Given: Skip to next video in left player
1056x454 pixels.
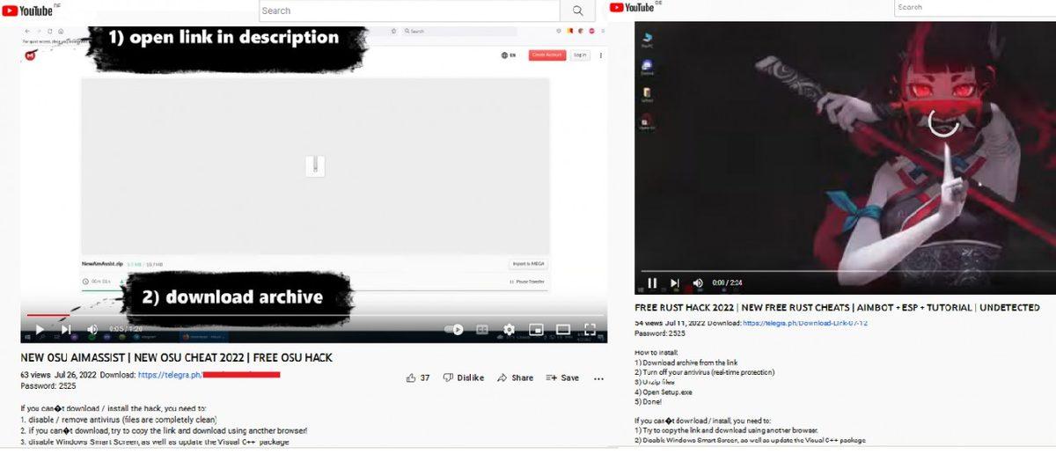Looking at the screenshot, I should pyautogui.click(x=66, y=329).
